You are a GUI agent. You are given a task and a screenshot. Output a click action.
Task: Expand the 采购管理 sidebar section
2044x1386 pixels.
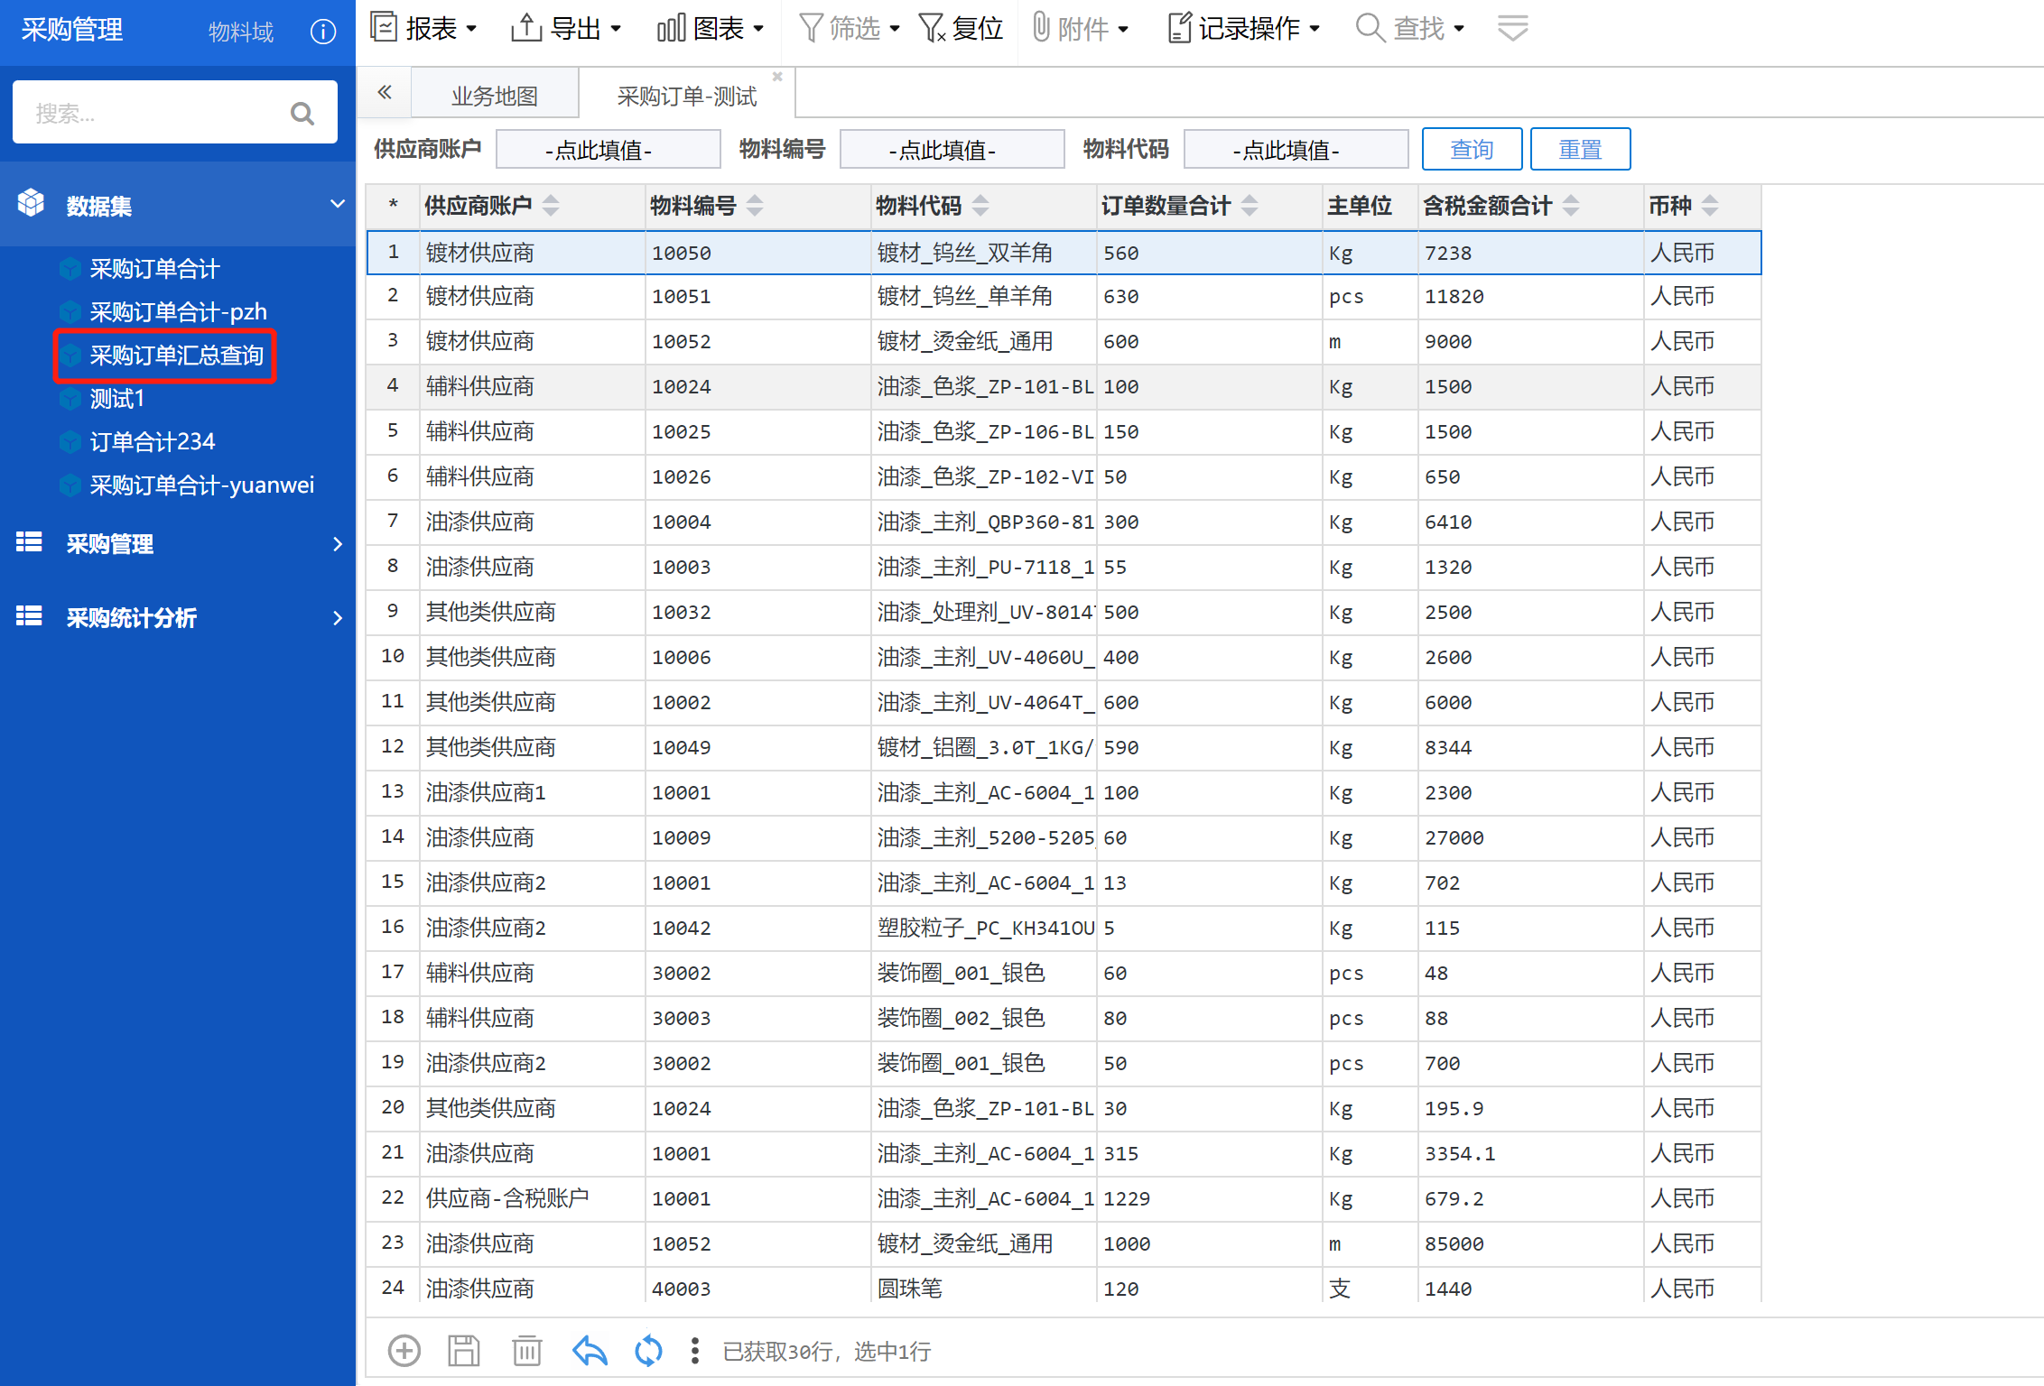coord(178,543)
